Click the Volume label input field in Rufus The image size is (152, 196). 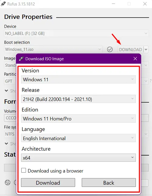tap(10, 118)
